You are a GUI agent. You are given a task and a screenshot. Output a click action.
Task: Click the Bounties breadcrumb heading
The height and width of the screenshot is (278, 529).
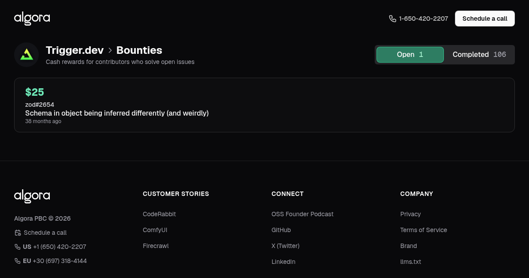tap(139, 50)
